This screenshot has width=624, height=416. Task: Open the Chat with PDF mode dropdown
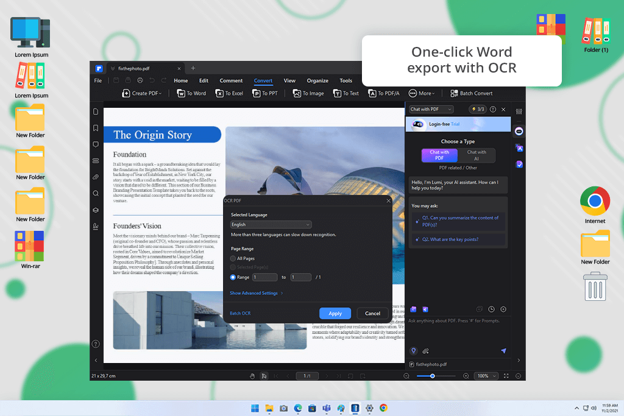click(x=431, y=110)
